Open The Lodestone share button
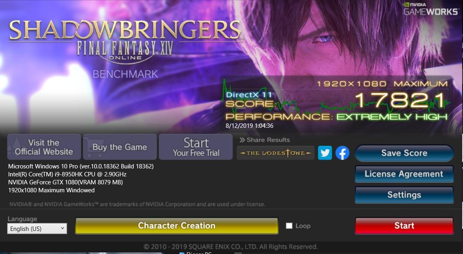This screenshot has height=254, width=463. (275, 153)
